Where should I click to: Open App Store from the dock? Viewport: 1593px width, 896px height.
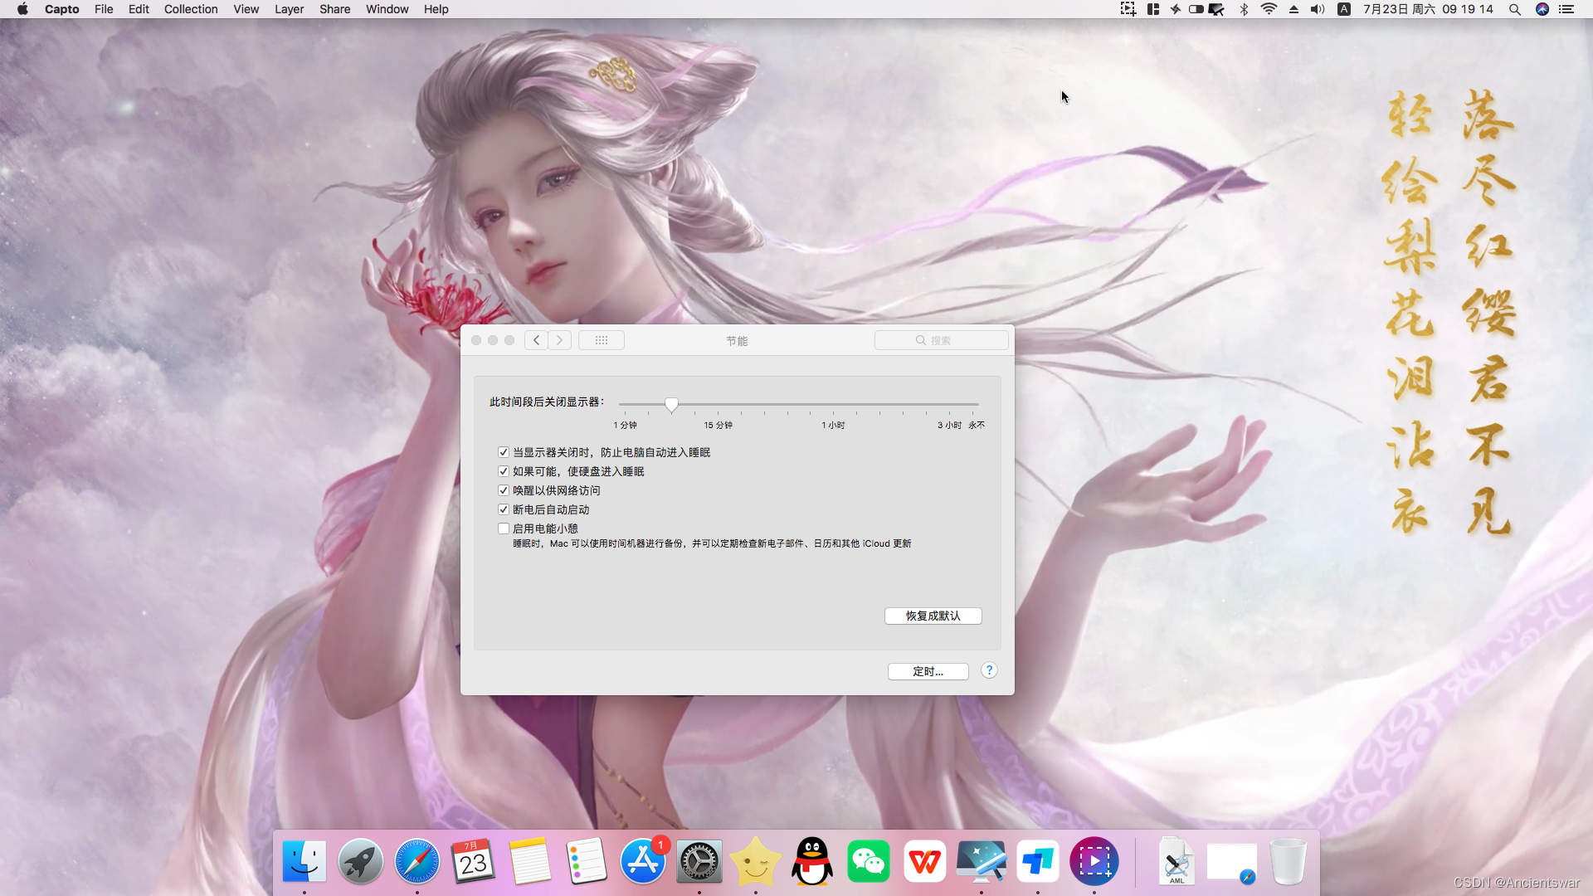click(x=643, y=861)
